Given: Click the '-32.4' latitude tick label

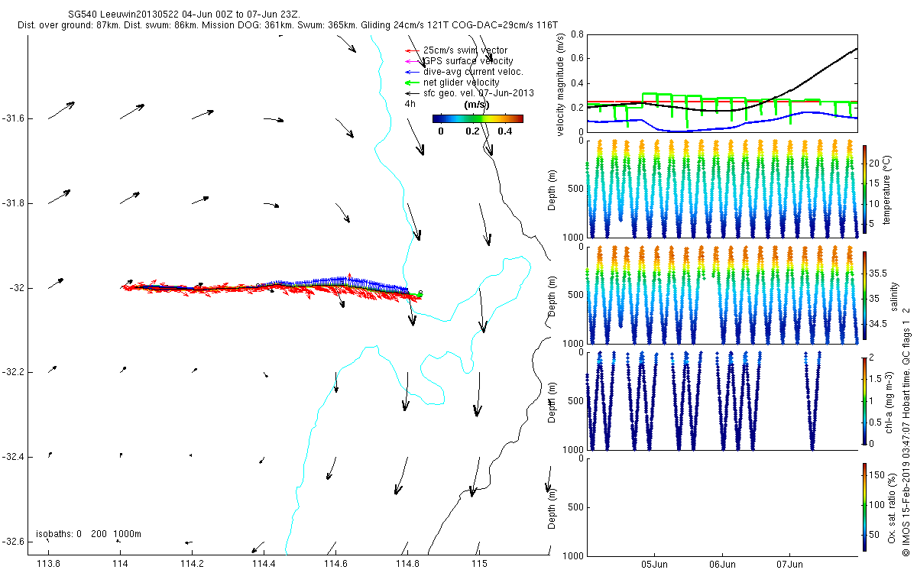Looking at the screenshot, I should point(14,457).
